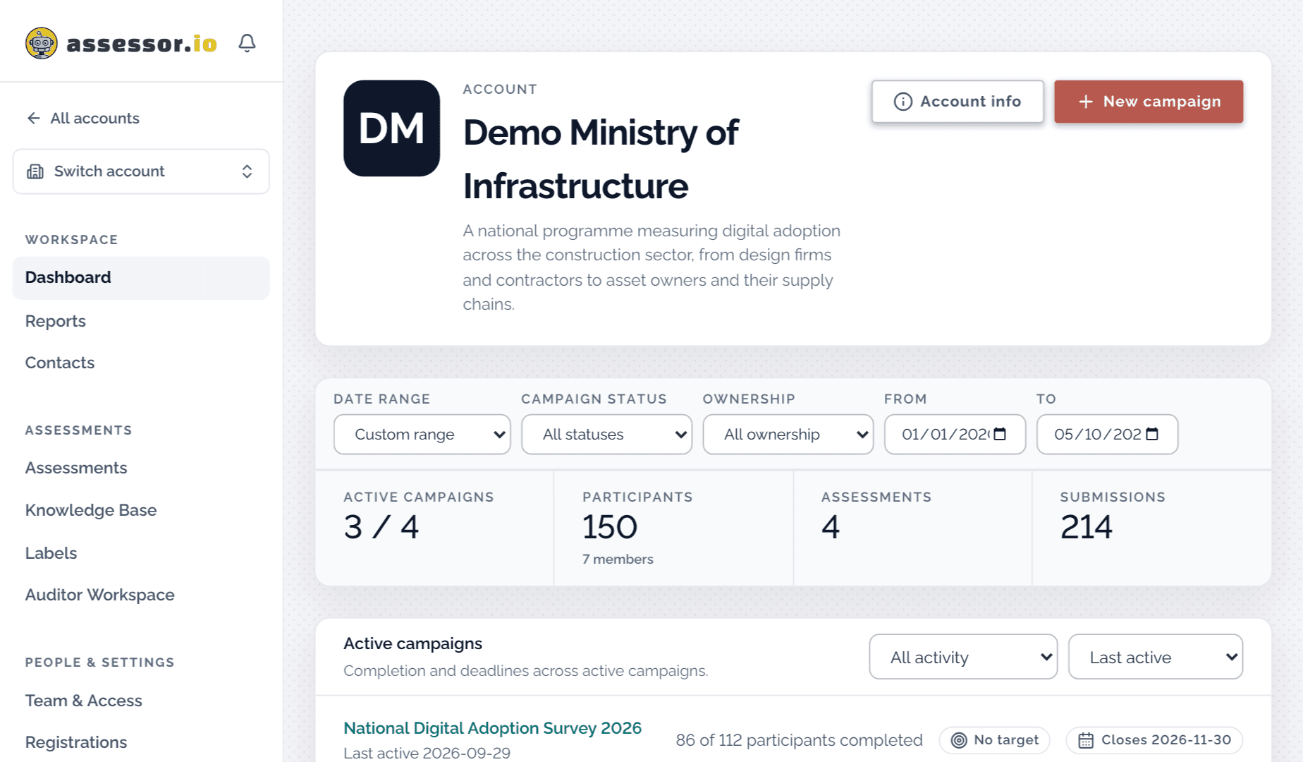The image size is (1303, 762).
Task: Click the DM account avatar
Action: pos(391,128)
